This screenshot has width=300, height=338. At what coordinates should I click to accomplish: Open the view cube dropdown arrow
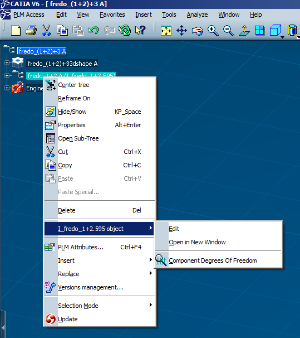(282, 37)
